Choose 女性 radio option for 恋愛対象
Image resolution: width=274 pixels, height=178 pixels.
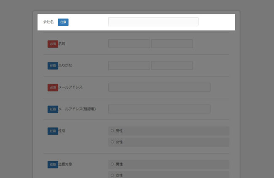(x=113, y=175)
